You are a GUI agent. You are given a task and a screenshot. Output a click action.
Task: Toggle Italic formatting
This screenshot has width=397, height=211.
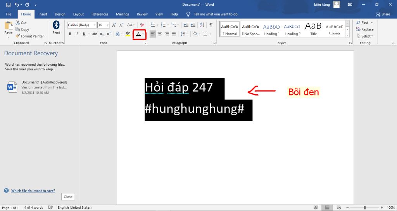coord(77,34)
